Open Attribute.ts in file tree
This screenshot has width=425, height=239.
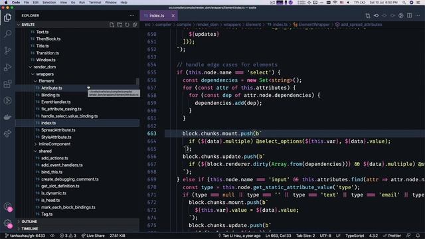pos(52,88)
